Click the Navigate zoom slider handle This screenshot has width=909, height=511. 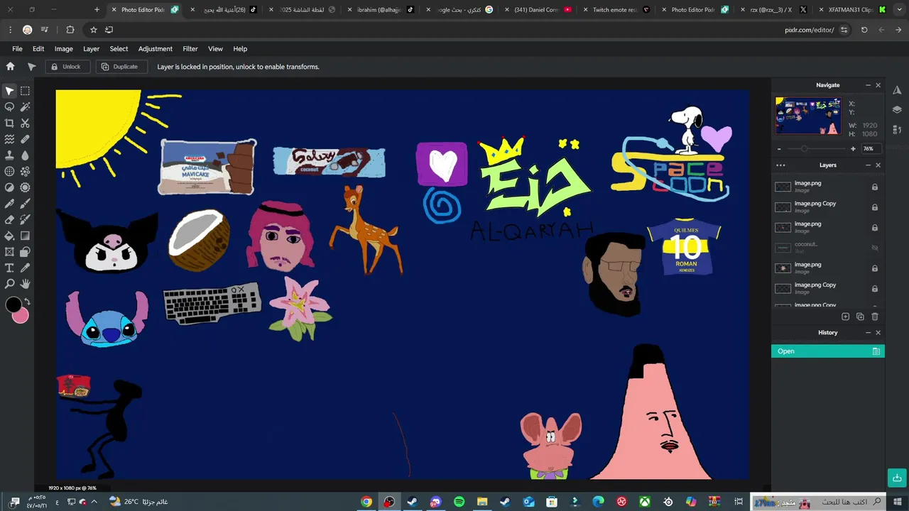coord(804,149)
